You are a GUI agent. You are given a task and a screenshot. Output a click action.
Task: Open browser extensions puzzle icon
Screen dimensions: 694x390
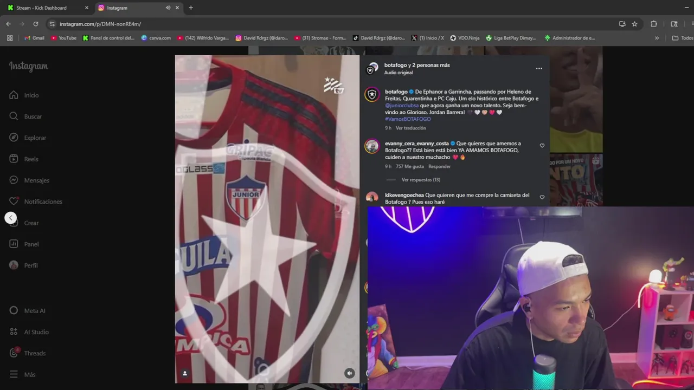654,24
